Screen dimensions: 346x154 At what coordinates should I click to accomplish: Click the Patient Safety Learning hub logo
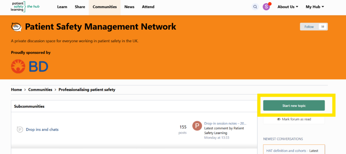click(x=25, y=7)
